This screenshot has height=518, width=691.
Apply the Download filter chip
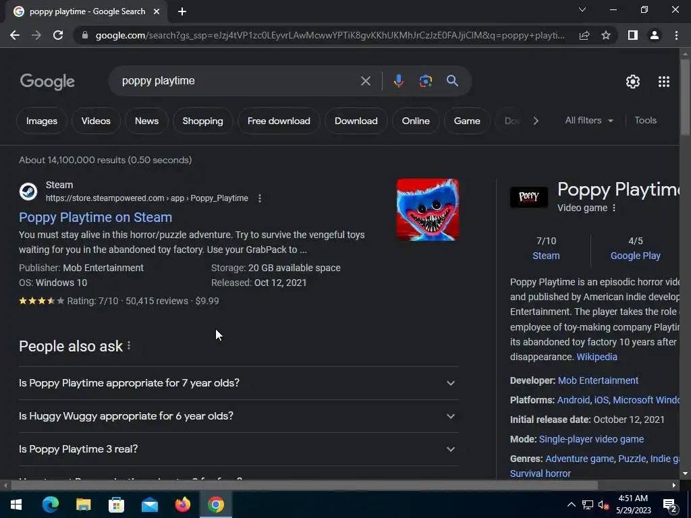click(x=356, y=121)
